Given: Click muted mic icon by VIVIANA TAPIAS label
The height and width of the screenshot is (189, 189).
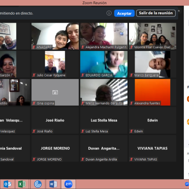Looking at the screenshot, I should click(x=131, y=159).
